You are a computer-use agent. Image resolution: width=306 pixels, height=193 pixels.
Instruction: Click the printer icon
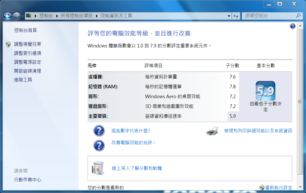212,131
